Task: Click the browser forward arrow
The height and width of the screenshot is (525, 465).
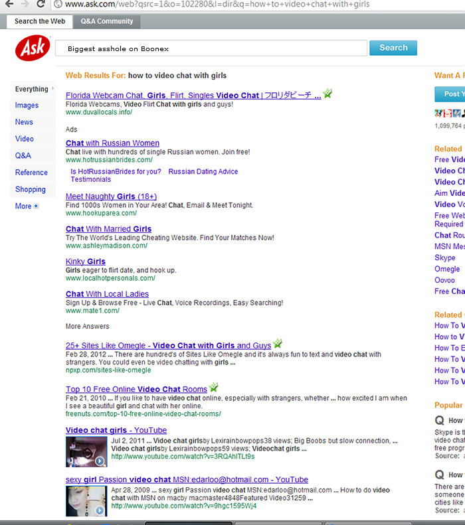Action: tap(25, 4)
